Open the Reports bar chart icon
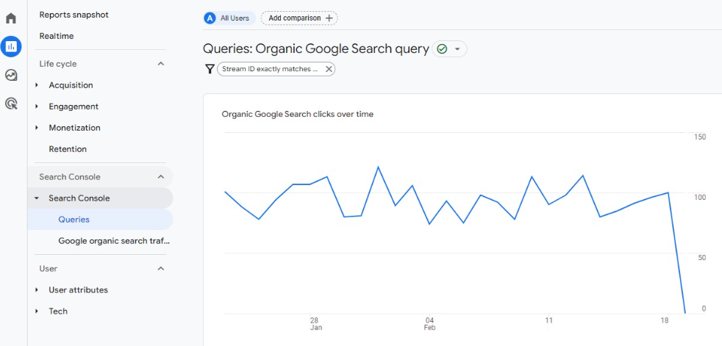722x346 pixels. coord(11,47)
